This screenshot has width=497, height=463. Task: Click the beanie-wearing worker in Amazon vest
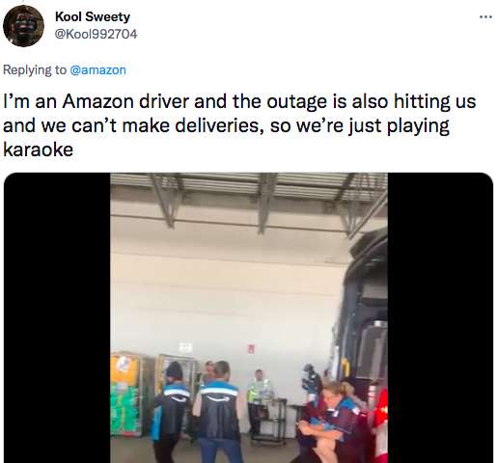click(x=170, y=411)
